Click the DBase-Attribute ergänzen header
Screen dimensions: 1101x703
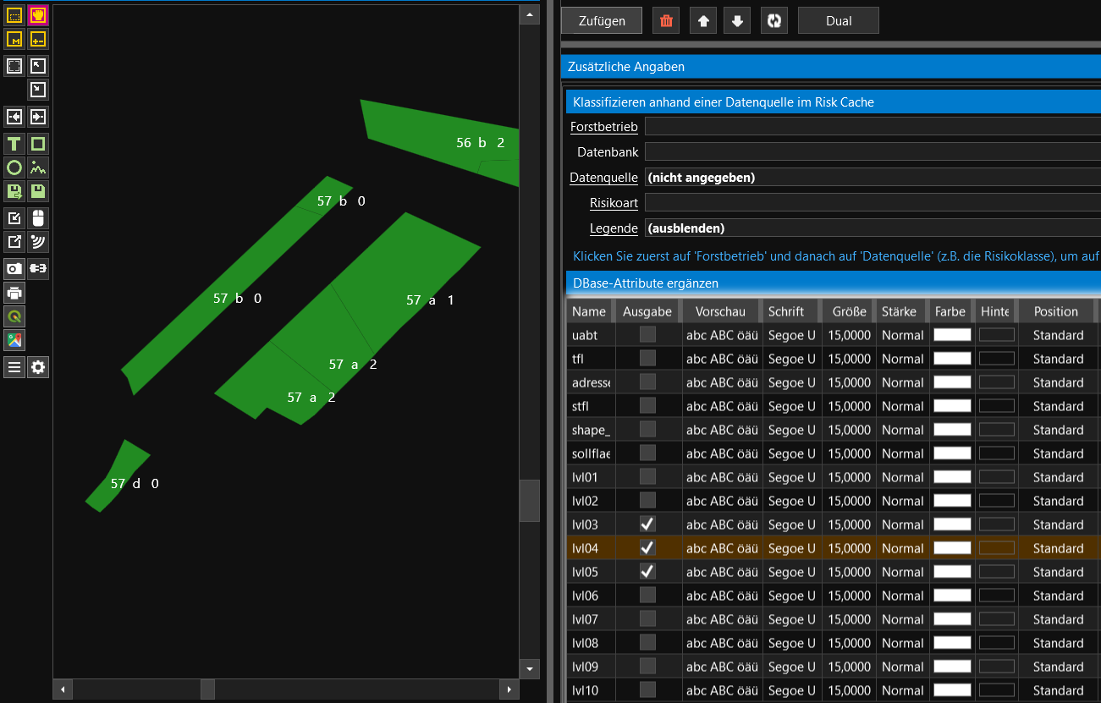click(829, 283)
